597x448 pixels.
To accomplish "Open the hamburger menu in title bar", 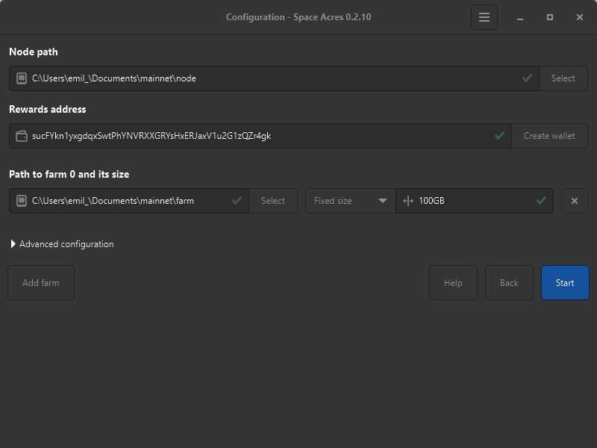I will point(484,16).
